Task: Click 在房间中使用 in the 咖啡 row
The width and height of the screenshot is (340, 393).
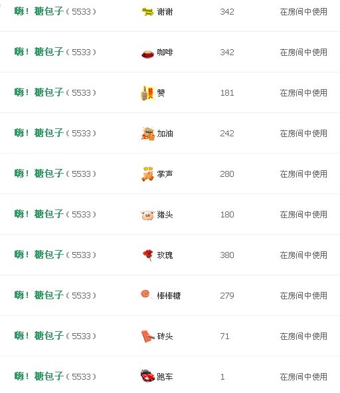Action: coord(303,53)
